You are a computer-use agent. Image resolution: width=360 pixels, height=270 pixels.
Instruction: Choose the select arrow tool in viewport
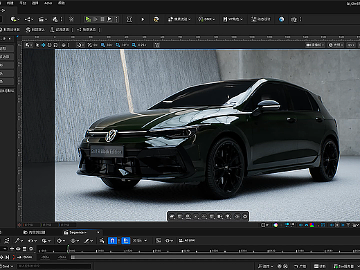pyautogui.click(x=37, y=45)
